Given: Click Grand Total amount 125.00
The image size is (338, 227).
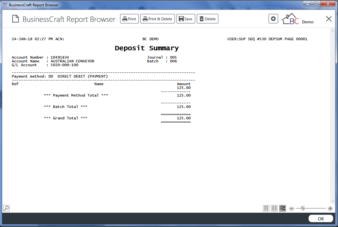Looking at the screenshot, I should click(184, 118).
